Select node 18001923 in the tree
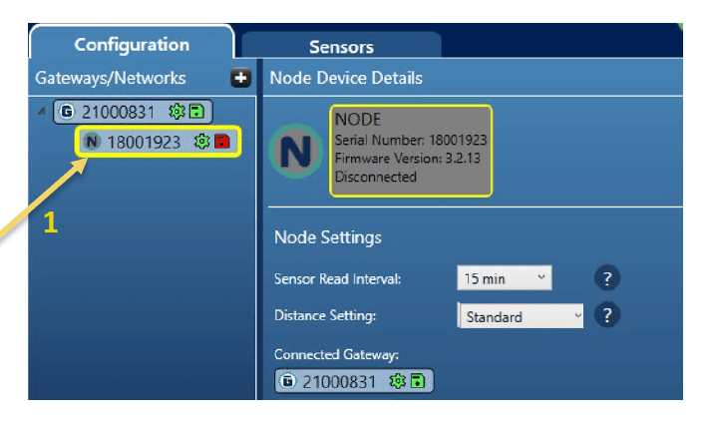Screen dimensions: 716x421 point(144,142)
